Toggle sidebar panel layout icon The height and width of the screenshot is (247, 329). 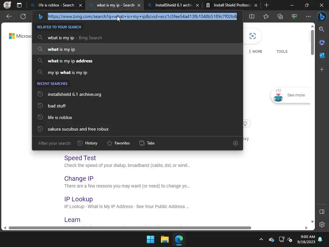tap(322, 212)
